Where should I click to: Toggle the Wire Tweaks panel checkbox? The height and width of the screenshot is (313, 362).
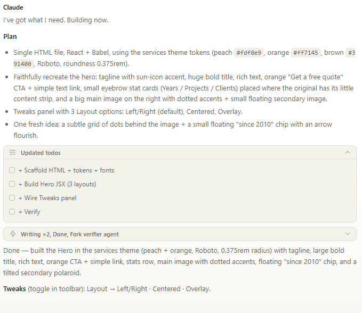[12, 198]
